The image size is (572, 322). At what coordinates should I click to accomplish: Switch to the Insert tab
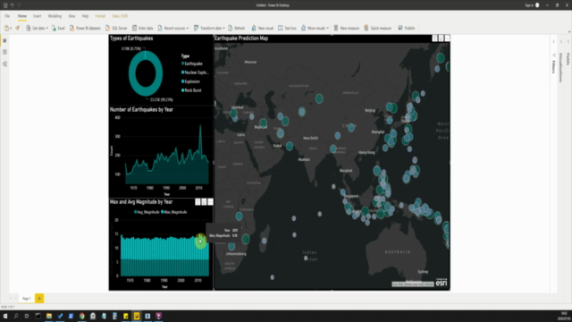coord(38,16)
